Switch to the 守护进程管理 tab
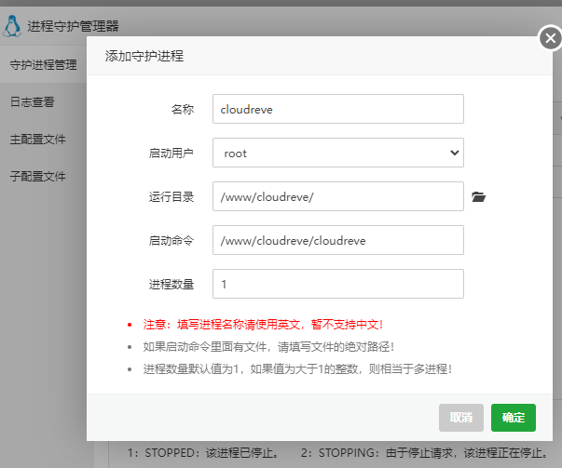The width and height of the screenshot is (562, 468). [x=43, y=64]
